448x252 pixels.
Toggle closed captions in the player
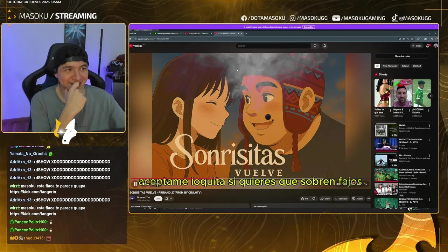coord(345,184)
